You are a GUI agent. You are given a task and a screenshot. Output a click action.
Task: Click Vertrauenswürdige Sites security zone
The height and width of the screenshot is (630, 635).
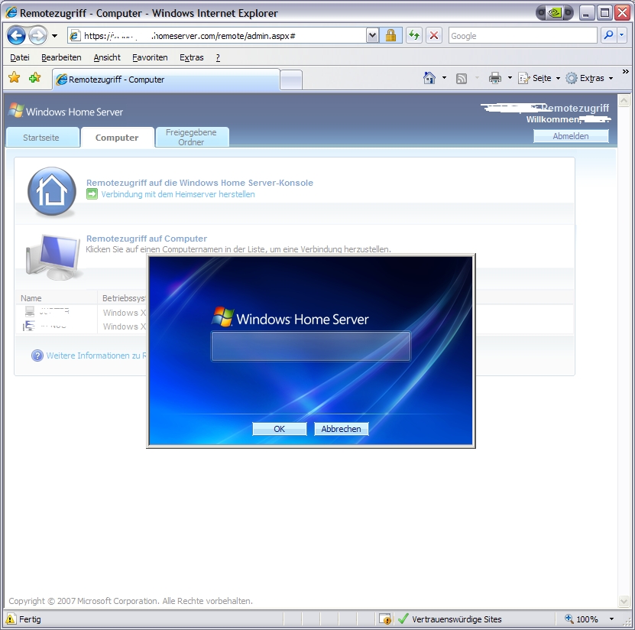[450, 619]
